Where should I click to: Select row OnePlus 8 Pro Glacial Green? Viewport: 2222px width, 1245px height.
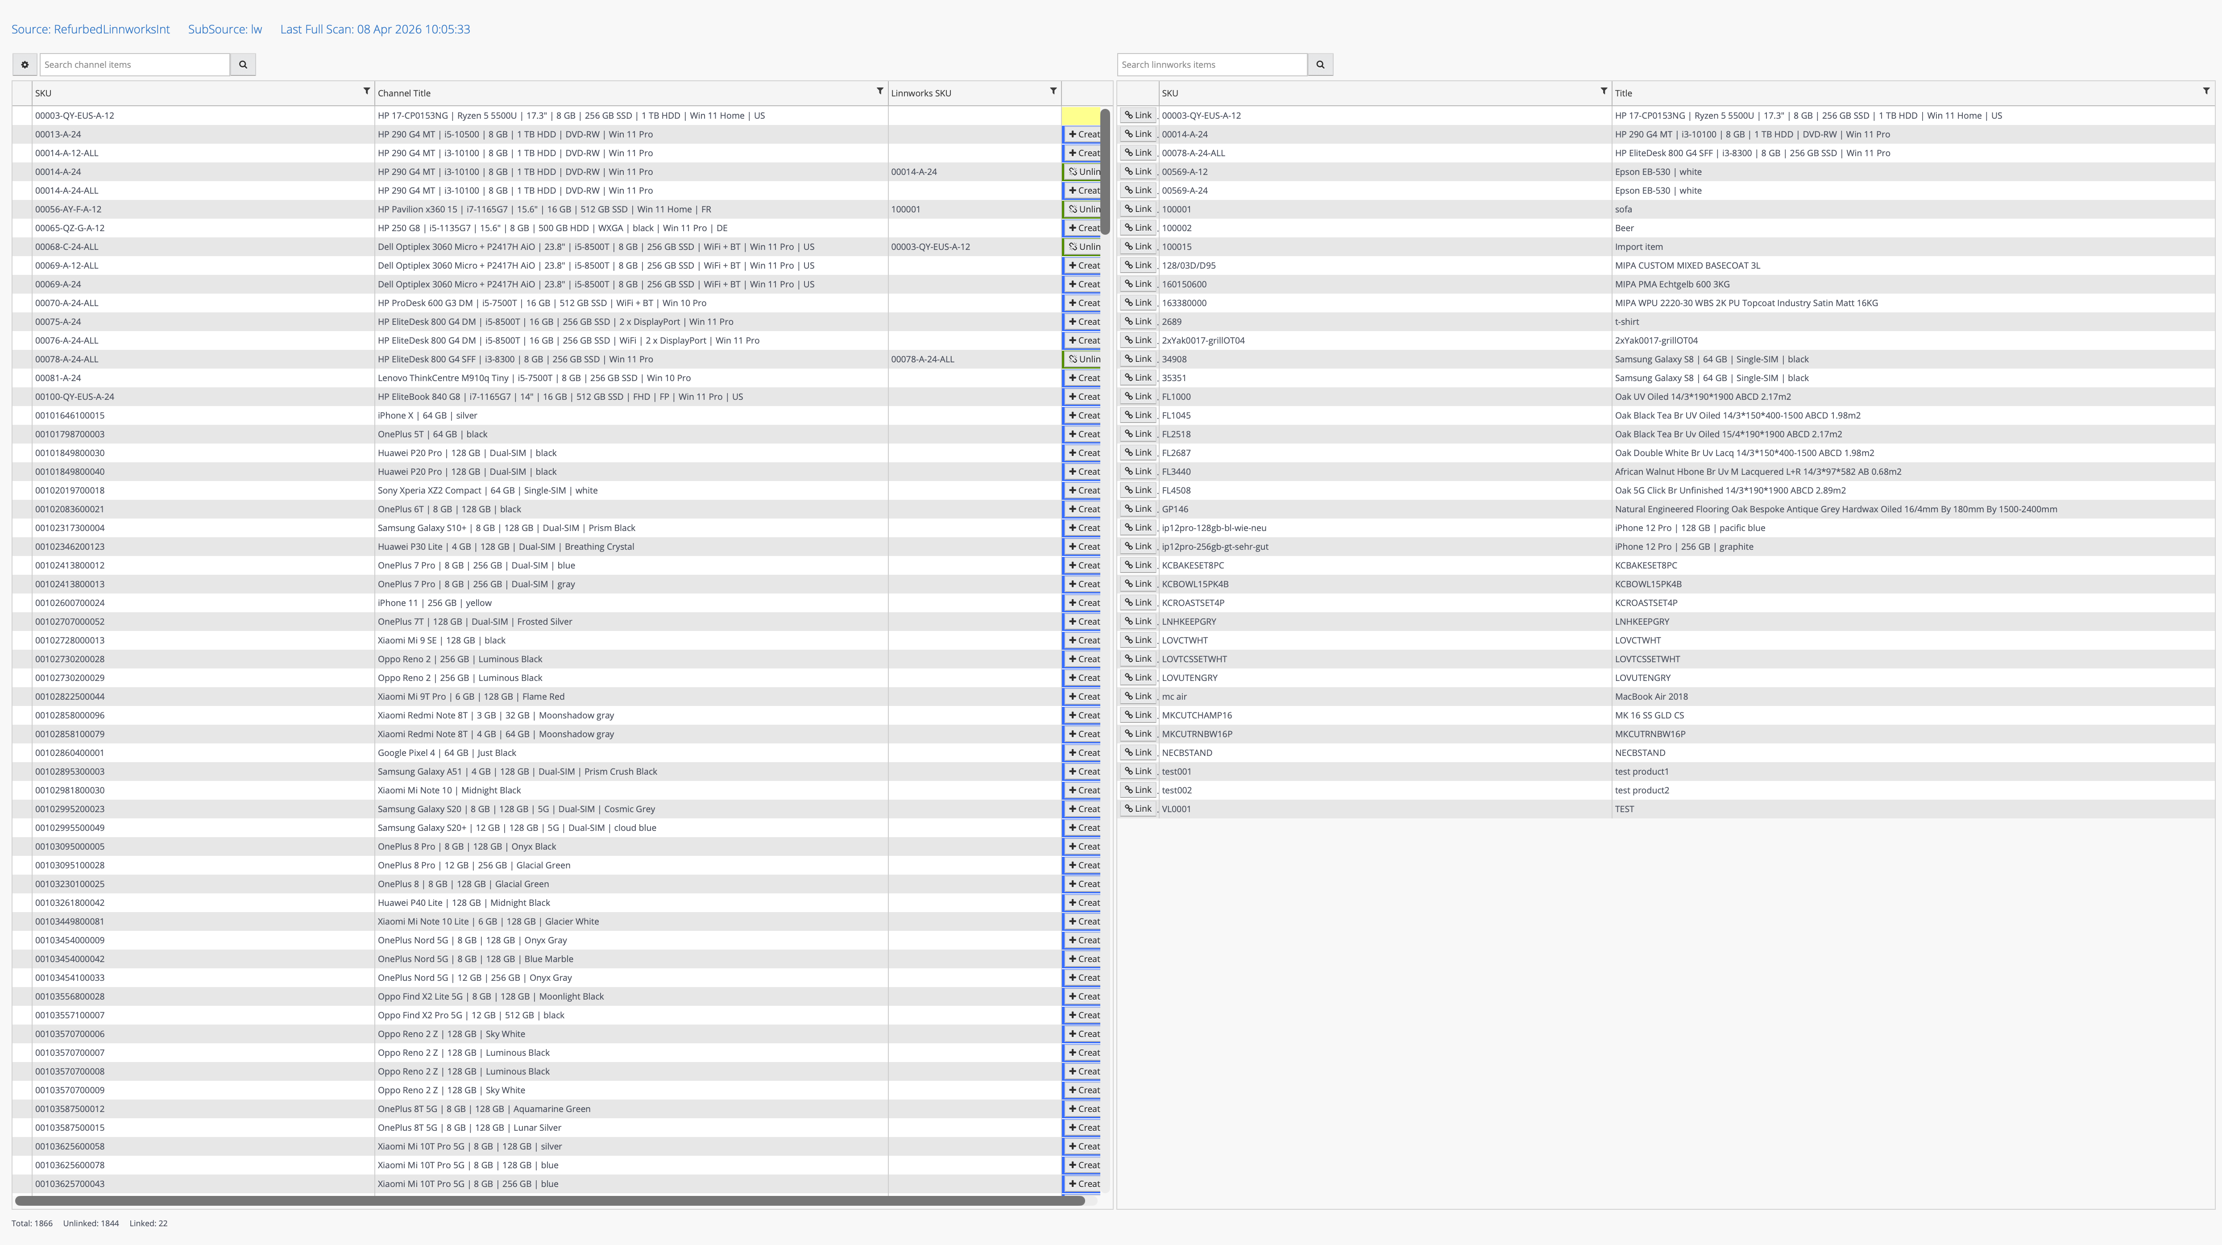pos(556,865)
